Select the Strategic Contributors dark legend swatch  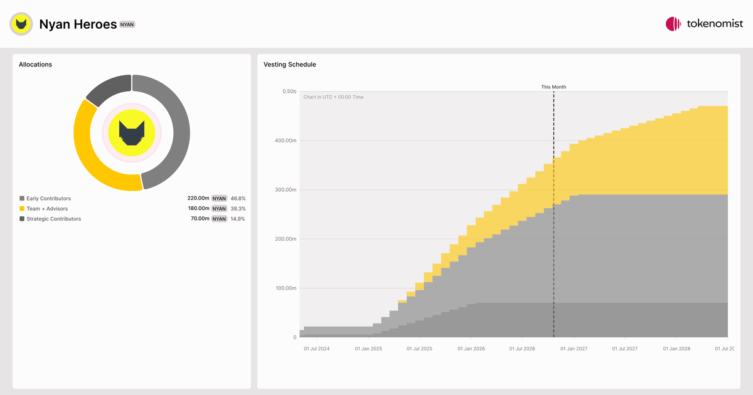(22, 219)
